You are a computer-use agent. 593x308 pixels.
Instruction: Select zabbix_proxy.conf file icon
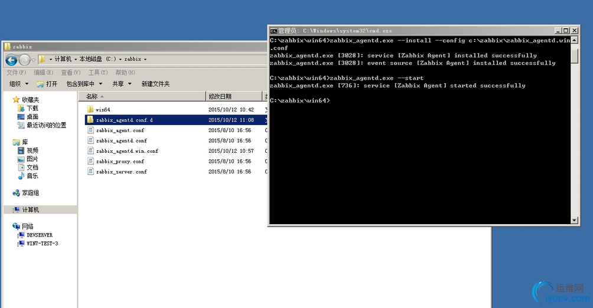pyautogui.click(x=90, y=161)
